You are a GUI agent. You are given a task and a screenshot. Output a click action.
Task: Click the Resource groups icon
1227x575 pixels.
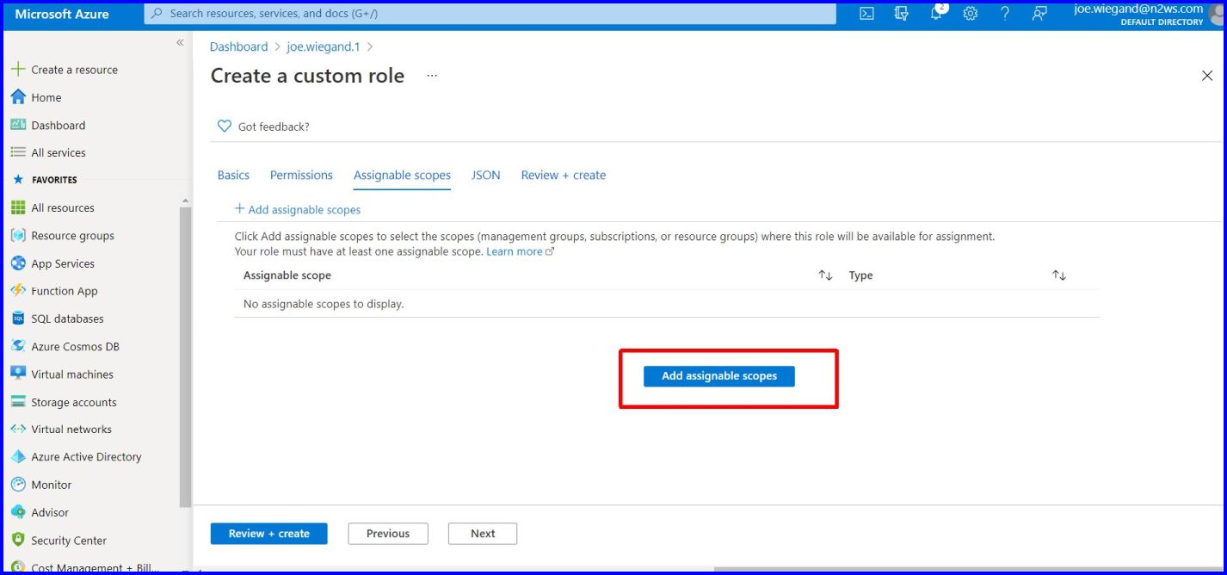18,235
